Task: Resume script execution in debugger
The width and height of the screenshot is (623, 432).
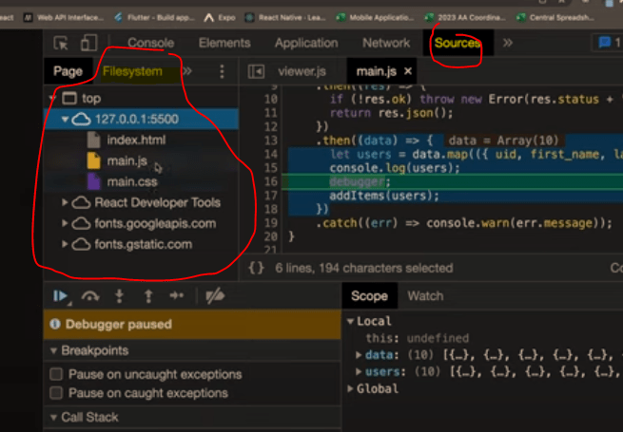Action: [x=62, y=296]
